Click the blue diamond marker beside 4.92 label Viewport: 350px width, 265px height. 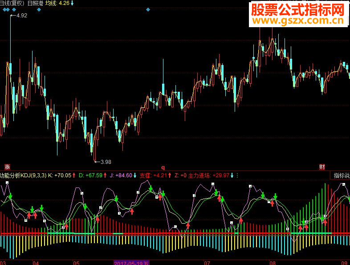pyautogui.click(x=14, y=10)
